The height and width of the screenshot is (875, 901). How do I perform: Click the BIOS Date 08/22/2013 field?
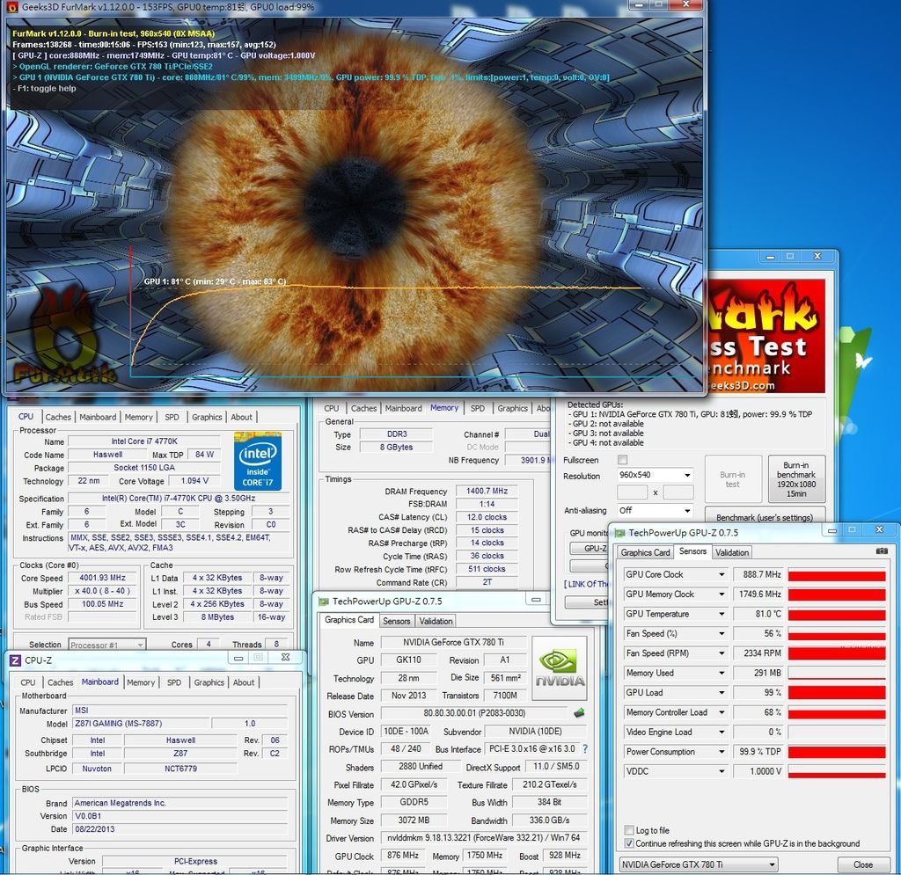click(179, 829)
